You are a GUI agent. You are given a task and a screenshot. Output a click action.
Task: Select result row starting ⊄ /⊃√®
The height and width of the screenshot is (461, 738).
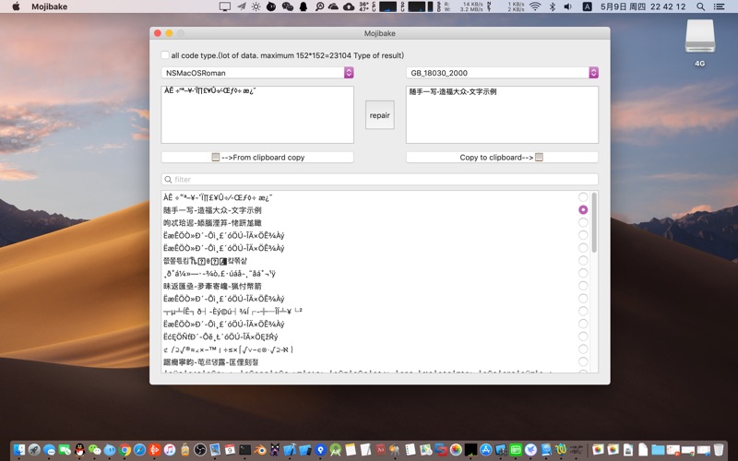tap(228, 349)
